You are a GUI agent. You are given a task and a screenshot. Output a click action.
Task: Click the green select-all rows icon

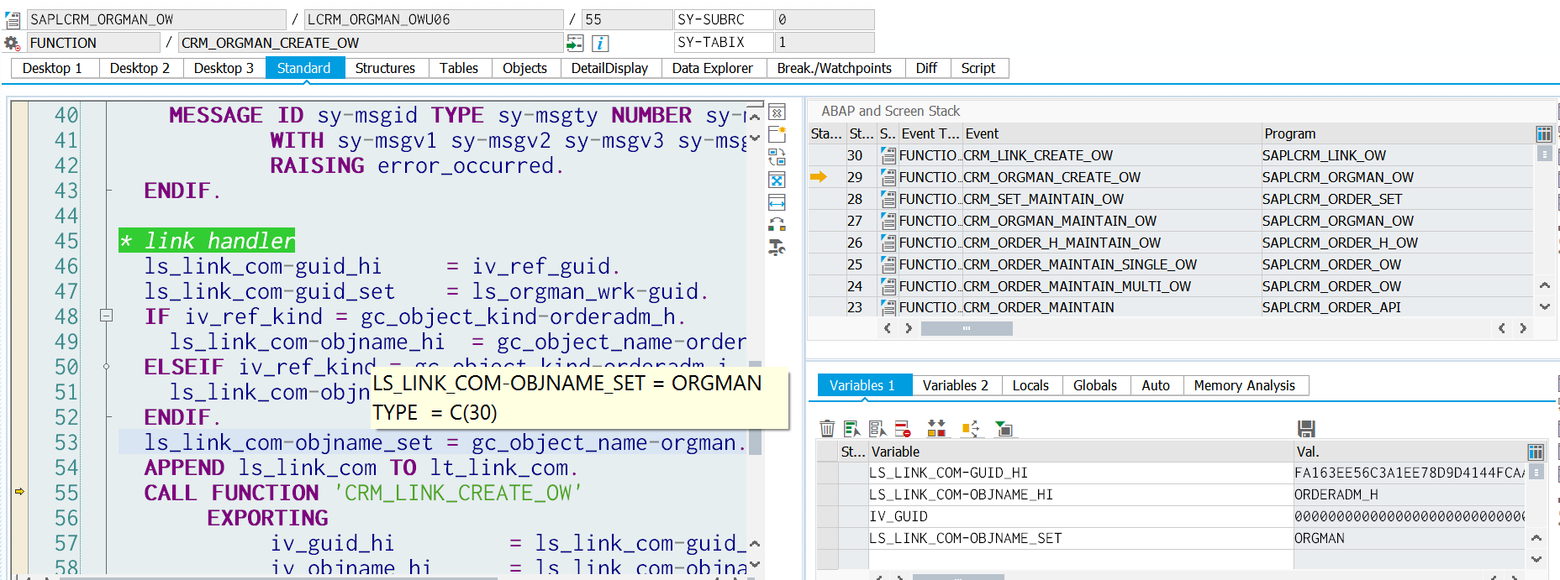click(x=852, y=429)
